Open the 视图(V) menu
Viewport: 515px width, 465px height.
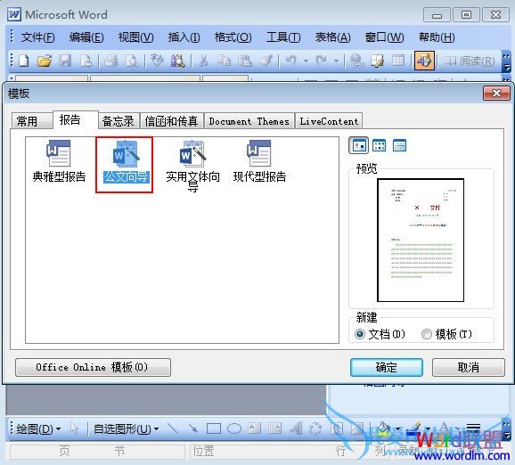pos(135,37)
